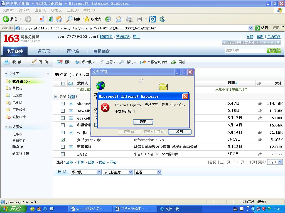Click the IE Refresh page icon

click(x=50, y=19)
